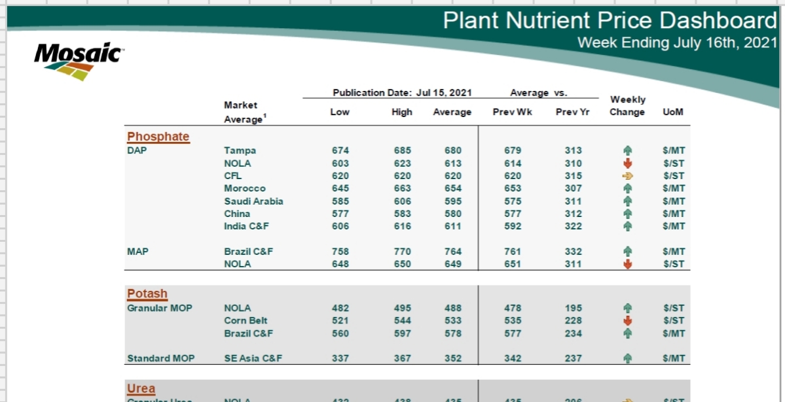
Task: Click the up arrow in DAP Tampa row
Action: 627,150
